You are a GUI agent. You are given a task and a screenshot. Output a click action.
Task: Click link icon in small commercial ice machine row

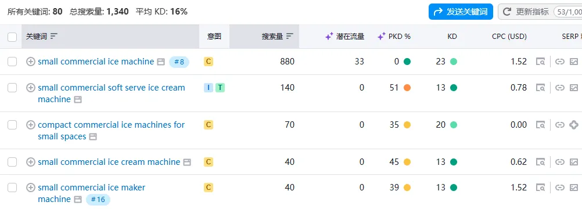560,62
